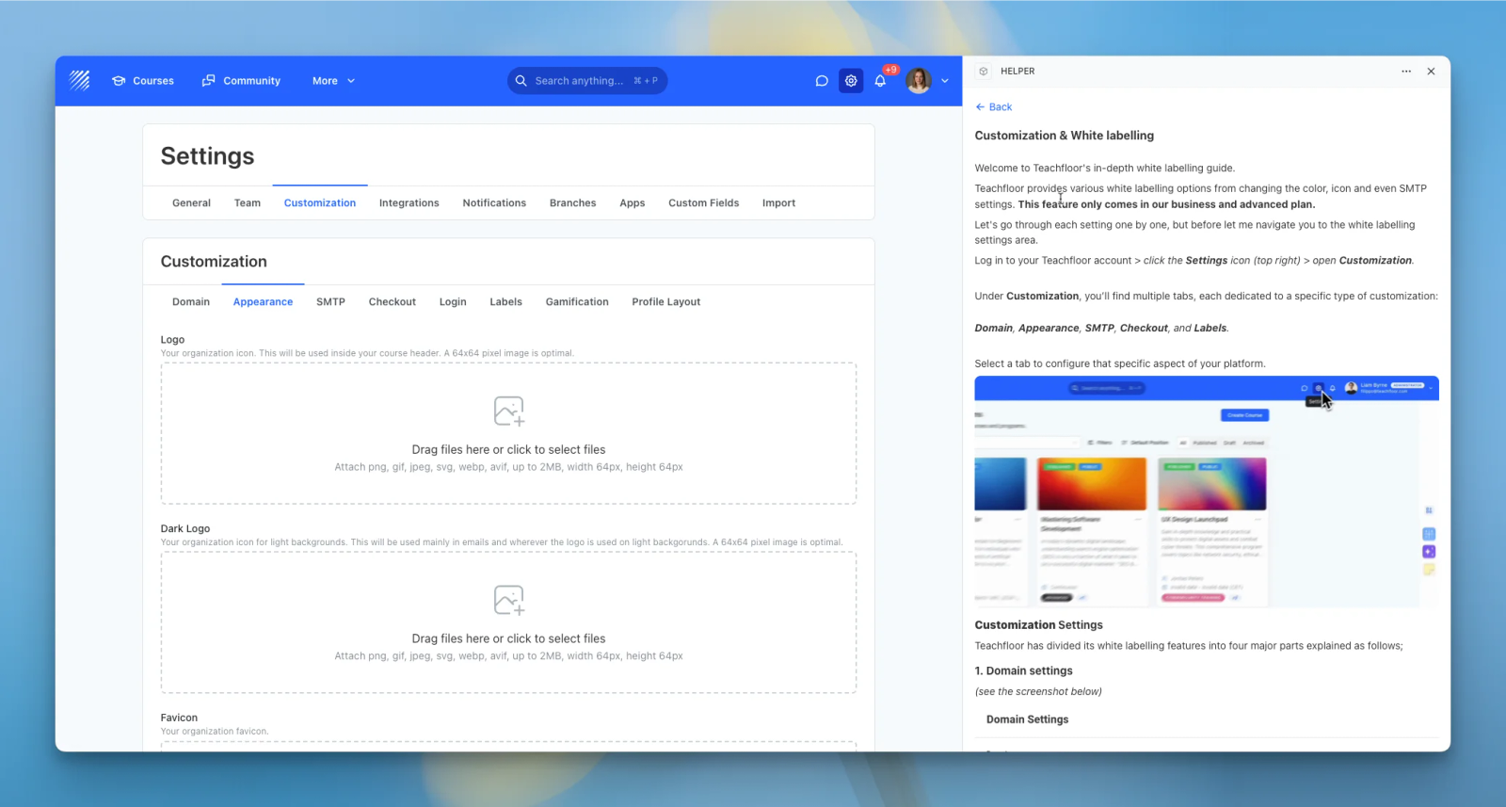1506x807 pixels.
Task: Switch to the General settings tab
Action: coord(191,203)
